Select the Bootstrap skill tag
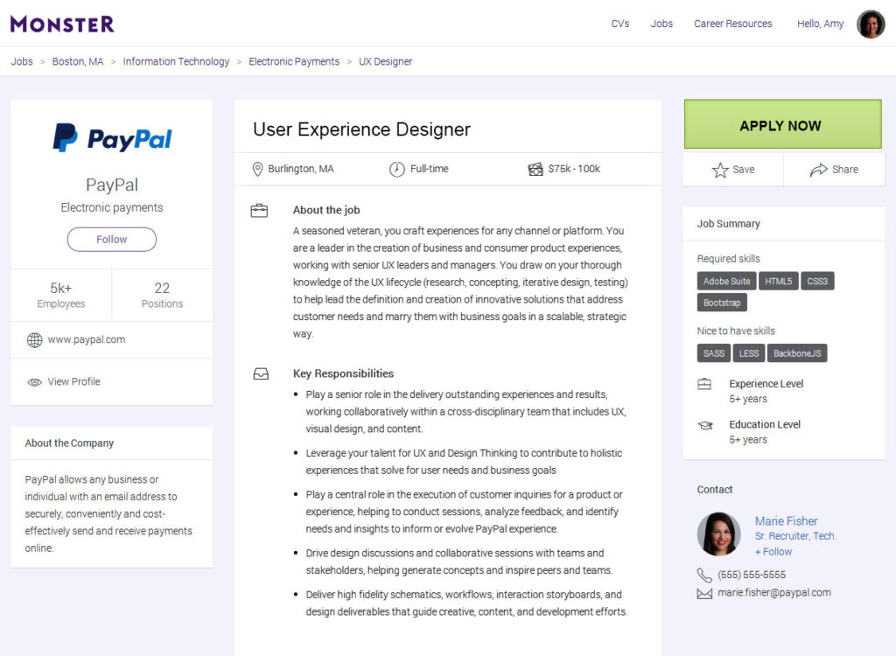This screenshot has width=896, height=656. pyautogui.click(x=722, y=303)
